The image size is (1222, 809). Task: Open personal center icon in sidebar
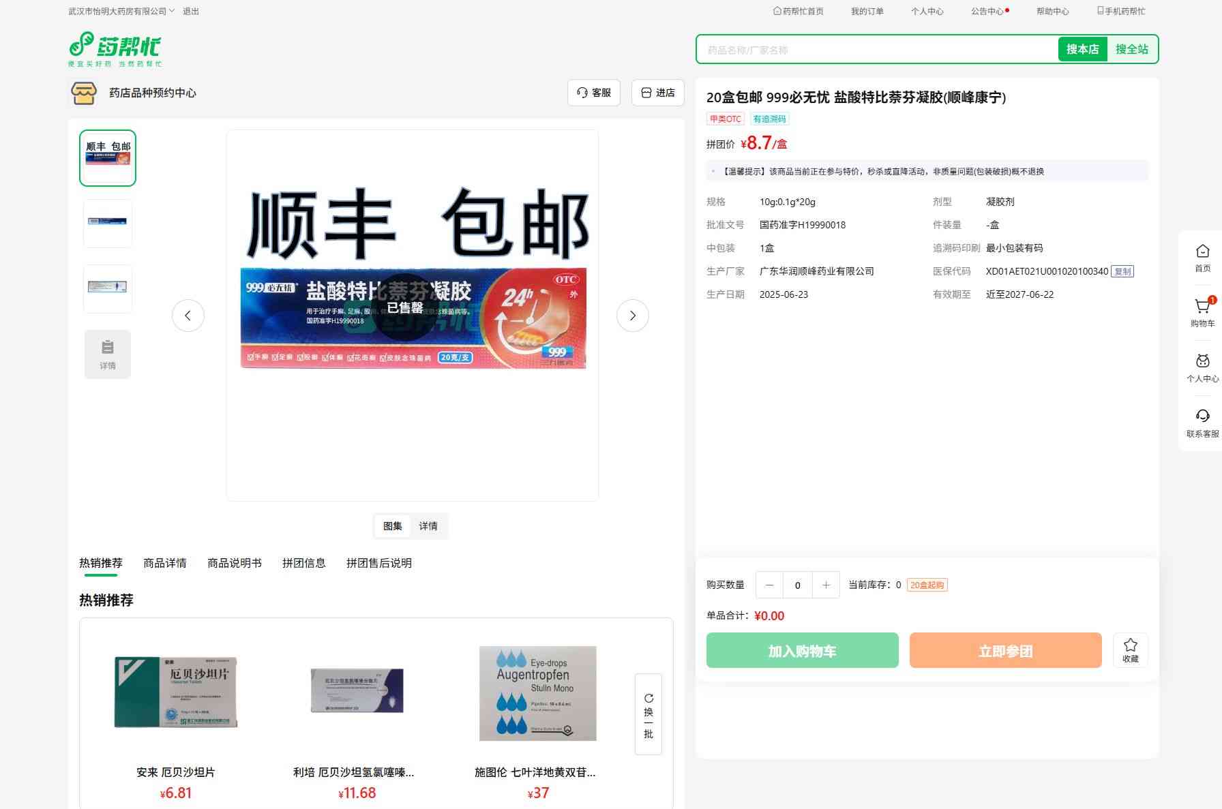click(1202, 362)
